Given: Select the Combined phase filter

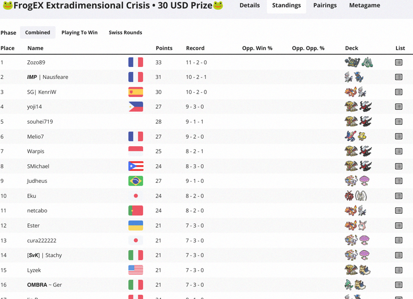Looking at the screenshot, I should 38,32.
